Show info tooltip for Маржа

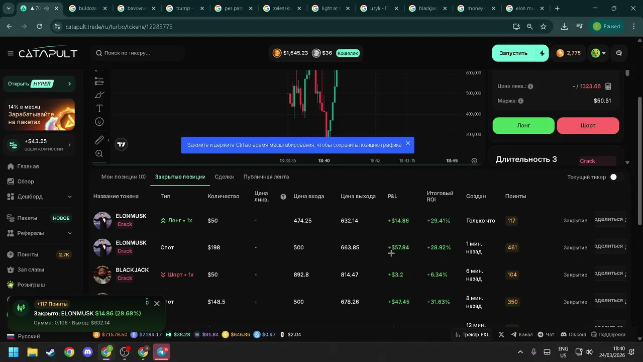520,101
